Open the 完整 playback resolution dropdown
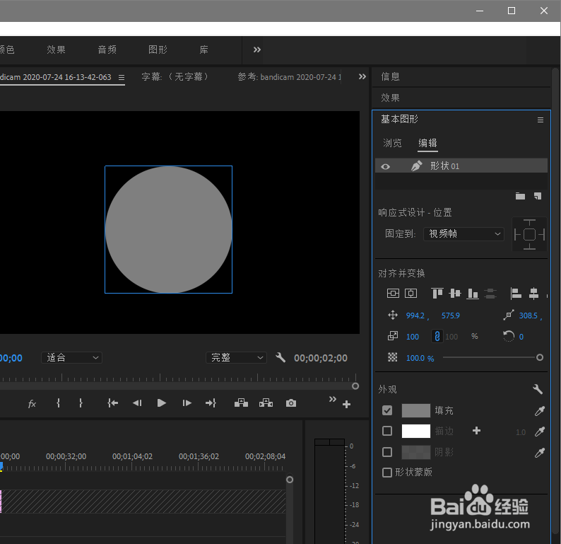561x544 pixels. pyautogui.click(x=236, y=358)
